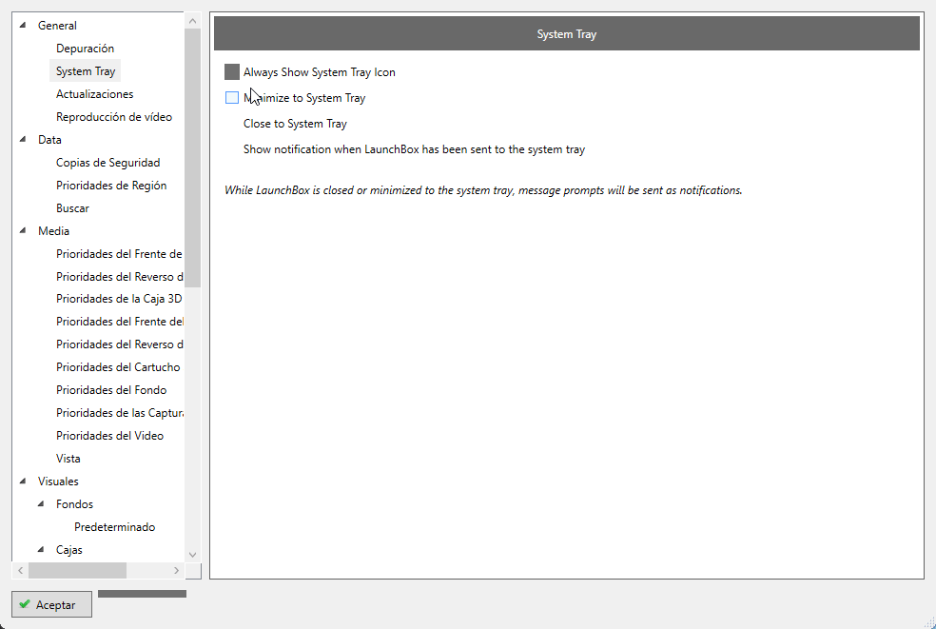
Task: Select the Predeterminado item under Fondos
Action: tap(114, 527)
